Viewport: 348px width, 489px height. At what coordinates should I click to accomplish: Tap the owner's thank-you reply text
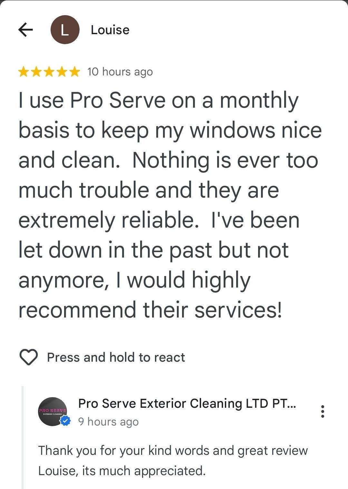(173, 461)
